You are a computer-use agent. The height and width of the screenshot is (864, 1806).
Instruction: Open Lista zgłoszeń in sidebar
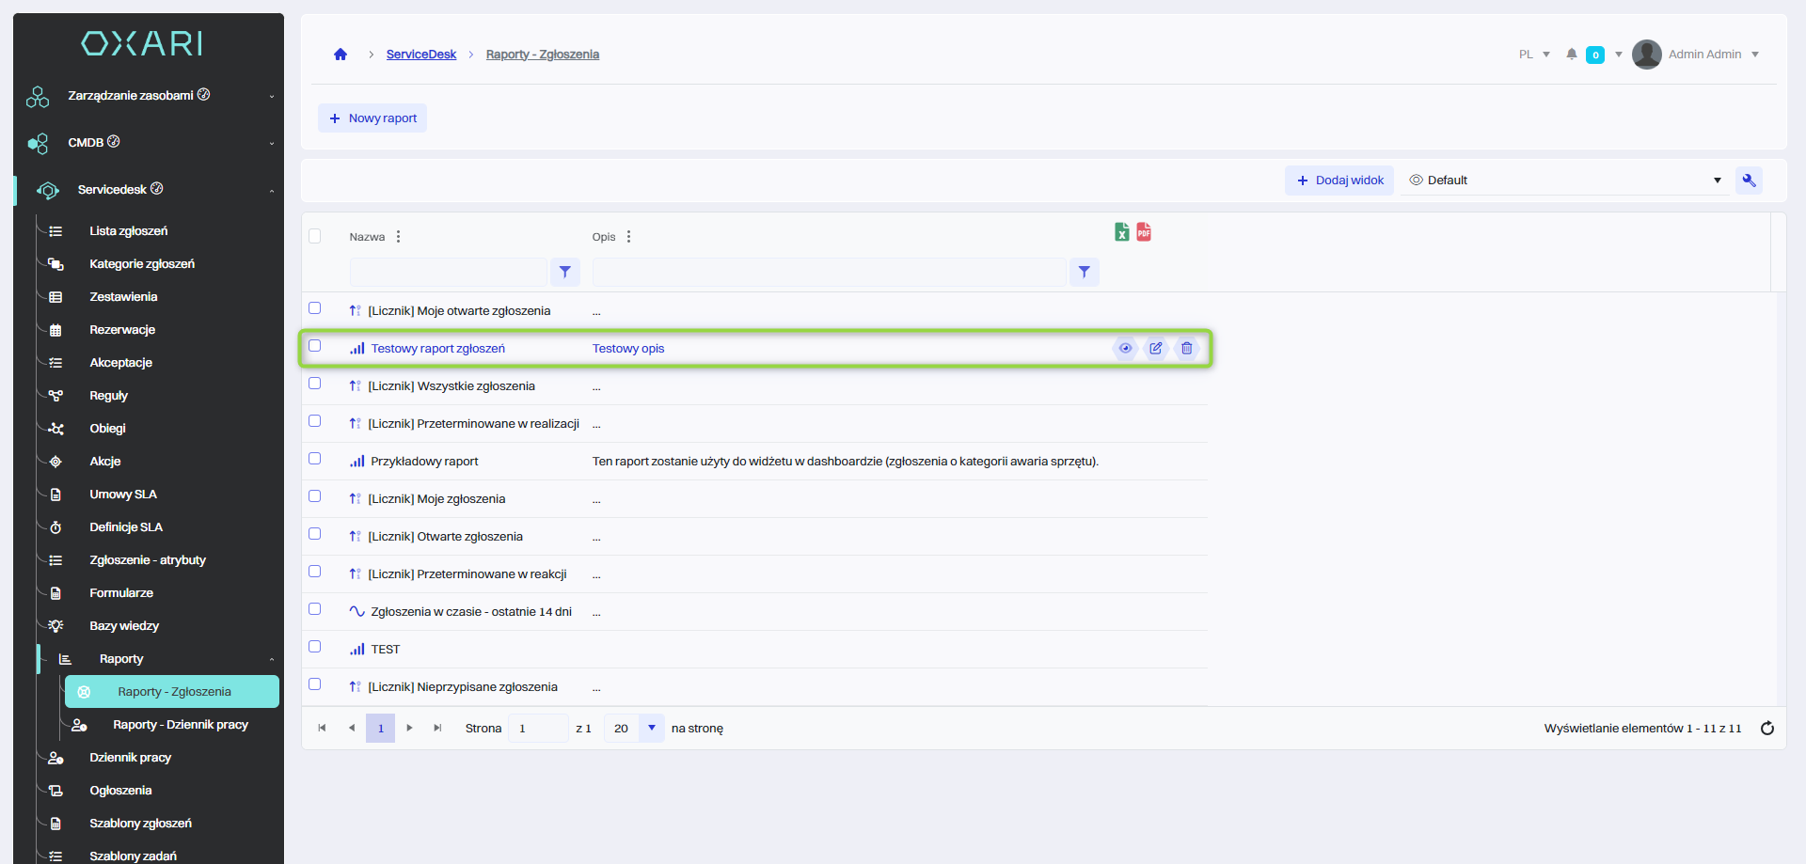point(129,231)
